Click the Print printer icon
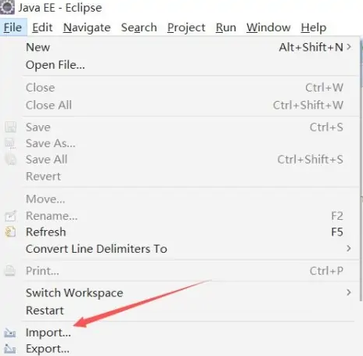The height and width of the screenshot is (356, 363). 10,271
